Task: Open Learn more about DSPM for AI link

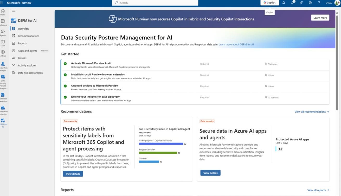Action: click(x=236, y=45)
